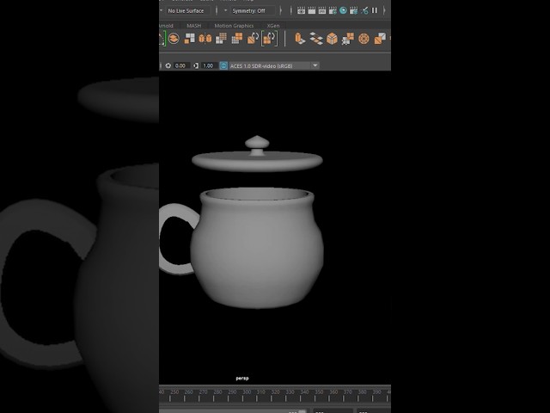Click the persp camera label

[242, 379]
